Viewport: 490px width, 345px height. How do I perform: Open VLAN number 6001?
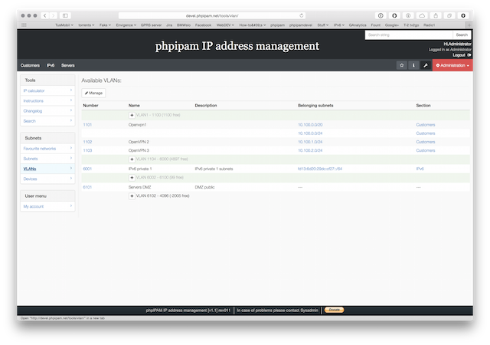87,169
